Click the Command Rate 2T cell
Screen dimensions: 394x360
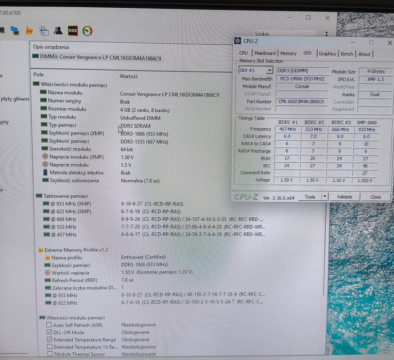(365, 173)
